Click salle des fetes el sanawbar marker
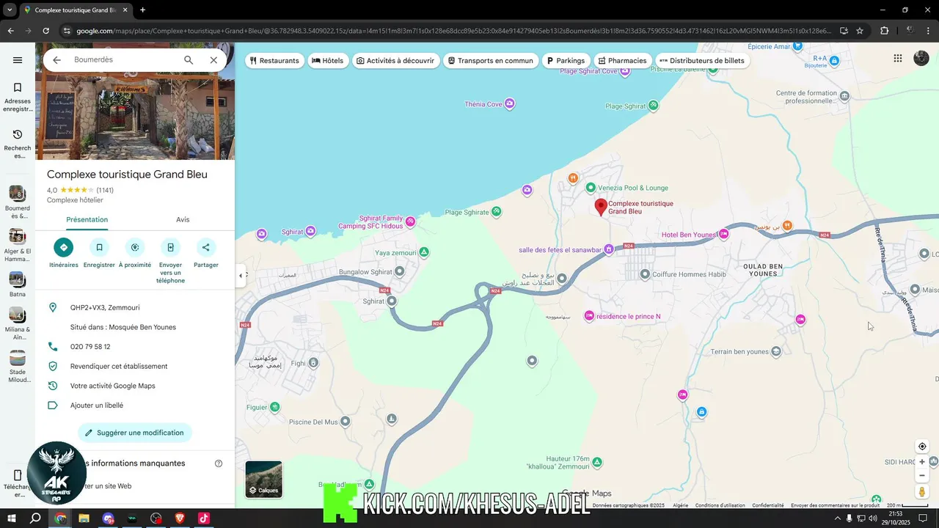 [608, 249]
